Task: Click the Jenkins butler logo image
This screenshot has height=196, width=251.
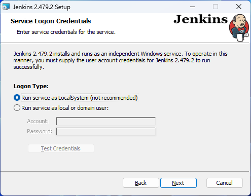Action: [x=239, y=28]
